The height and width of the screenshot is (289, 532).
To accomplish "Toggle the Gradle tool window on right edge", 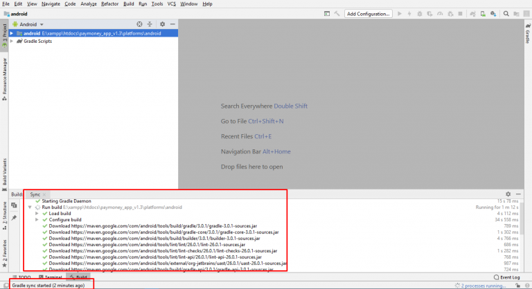I will [x=527, y=36].
